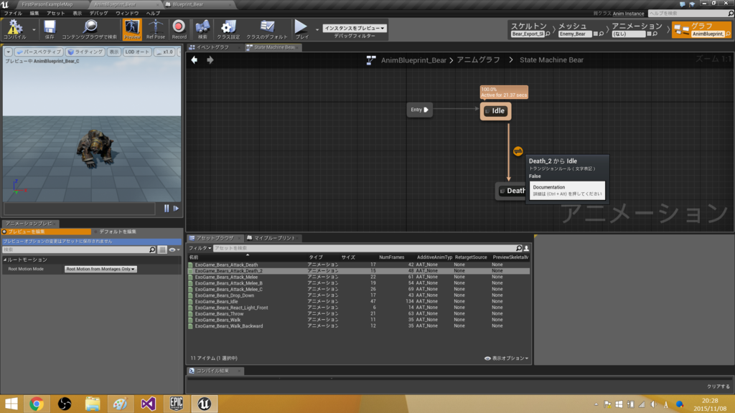Screen dimensions: 735x413
Task: Open the Edit menu
Action: 34,13
